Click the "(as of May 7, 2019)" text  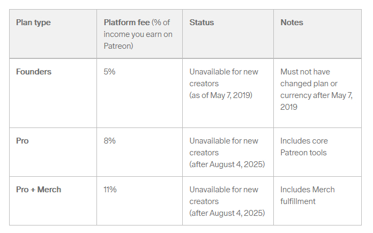click(221, 95)
